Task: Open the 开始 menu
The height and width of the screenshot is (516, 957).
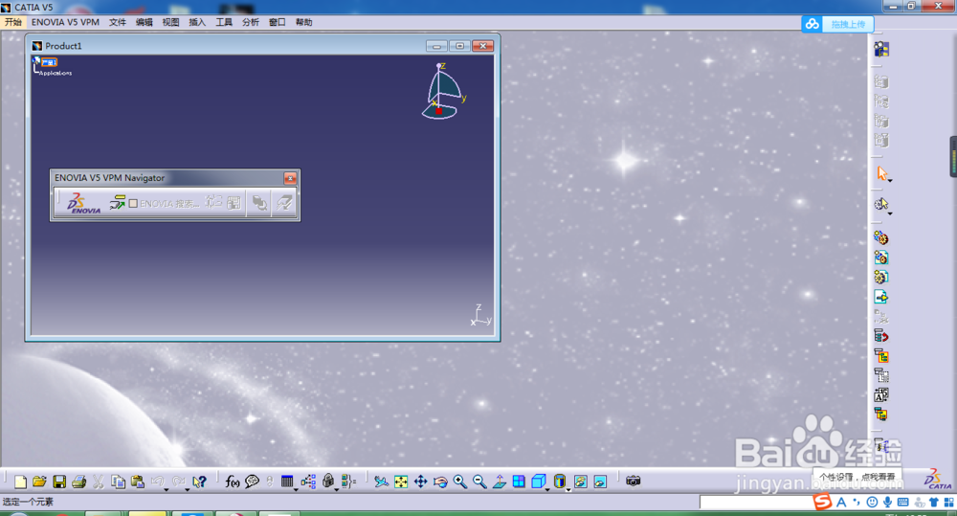Action: tap(12, 22)
